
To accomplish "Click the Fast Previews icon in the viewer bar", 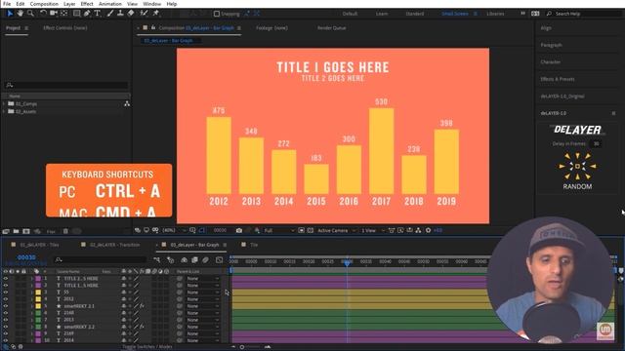I will [x=400, y=230].
